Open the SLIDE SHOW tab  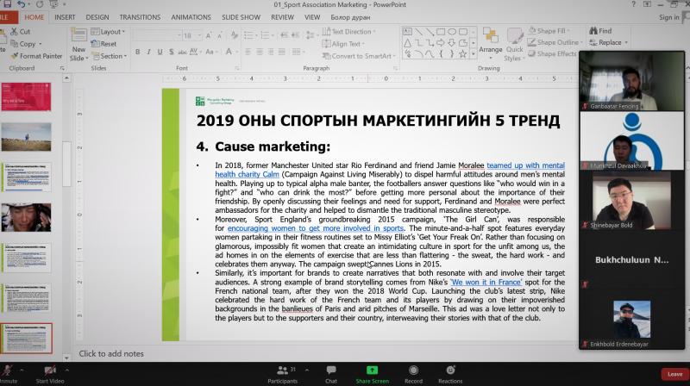pyautogui.click(x=241, y=17)
